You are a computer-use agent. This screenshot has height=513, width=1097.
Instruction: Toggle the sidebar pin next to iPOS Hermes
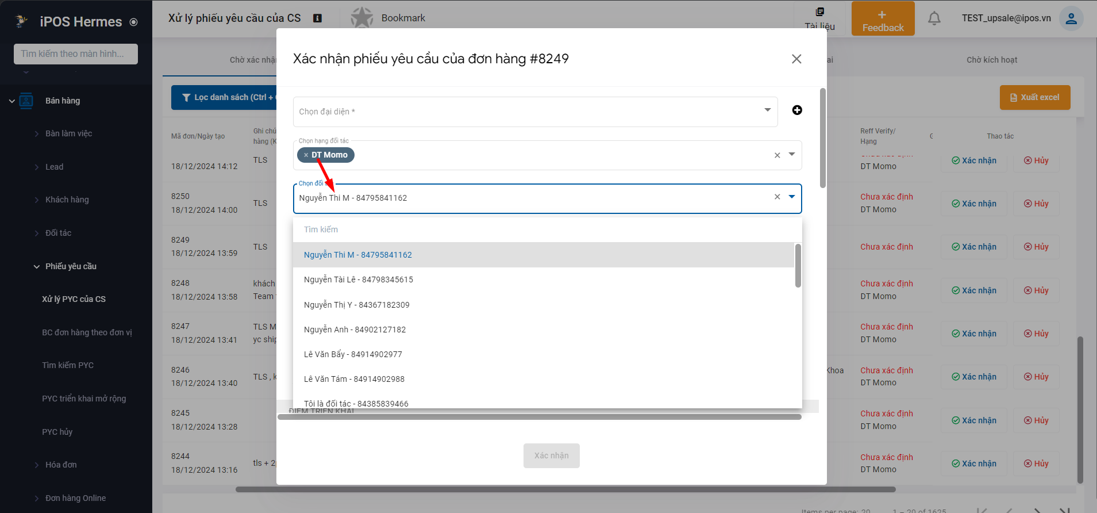tap(134, 22)
